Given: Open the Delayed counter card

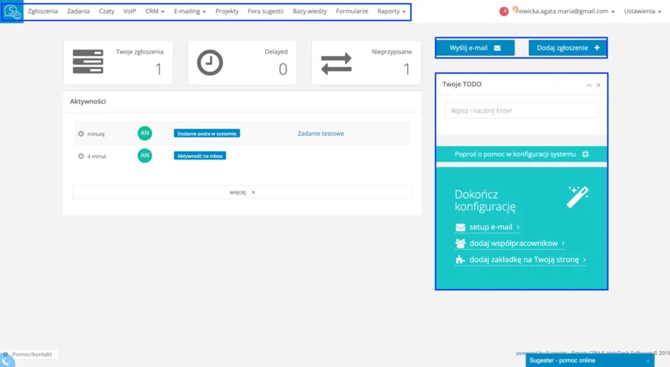Looking at the screenshot, I should (x=242, y=63).
